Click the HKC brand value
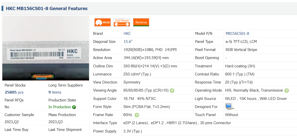The width and height of the screenshot is (297, 136). pyautogui.click(x=127, y=34)
